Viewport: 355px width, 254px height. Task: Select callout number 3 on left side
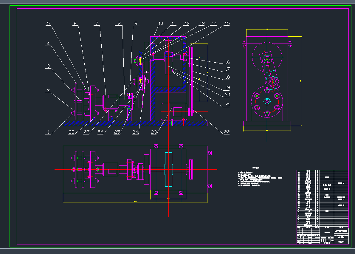[48, 66]
